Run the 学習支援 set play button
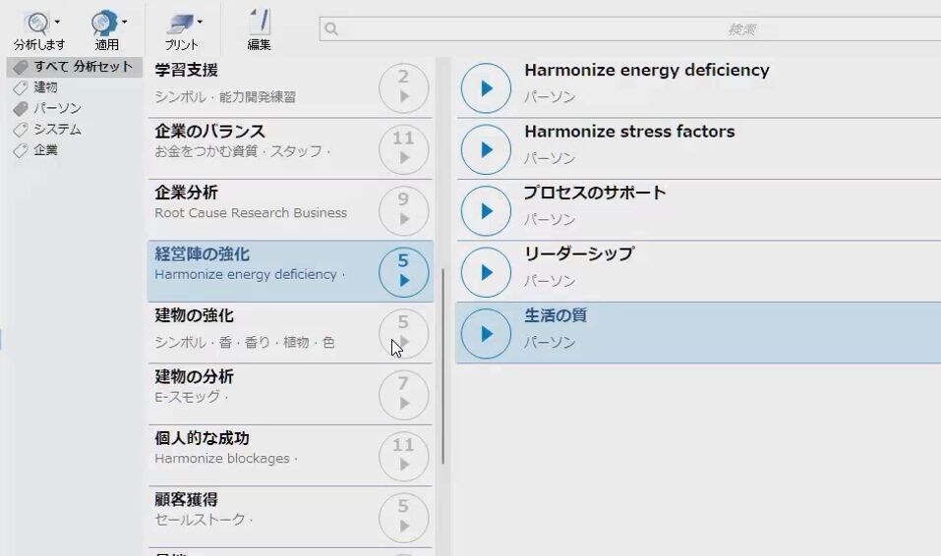The width and height of the screenshot is (941, 556). (403, 88)
